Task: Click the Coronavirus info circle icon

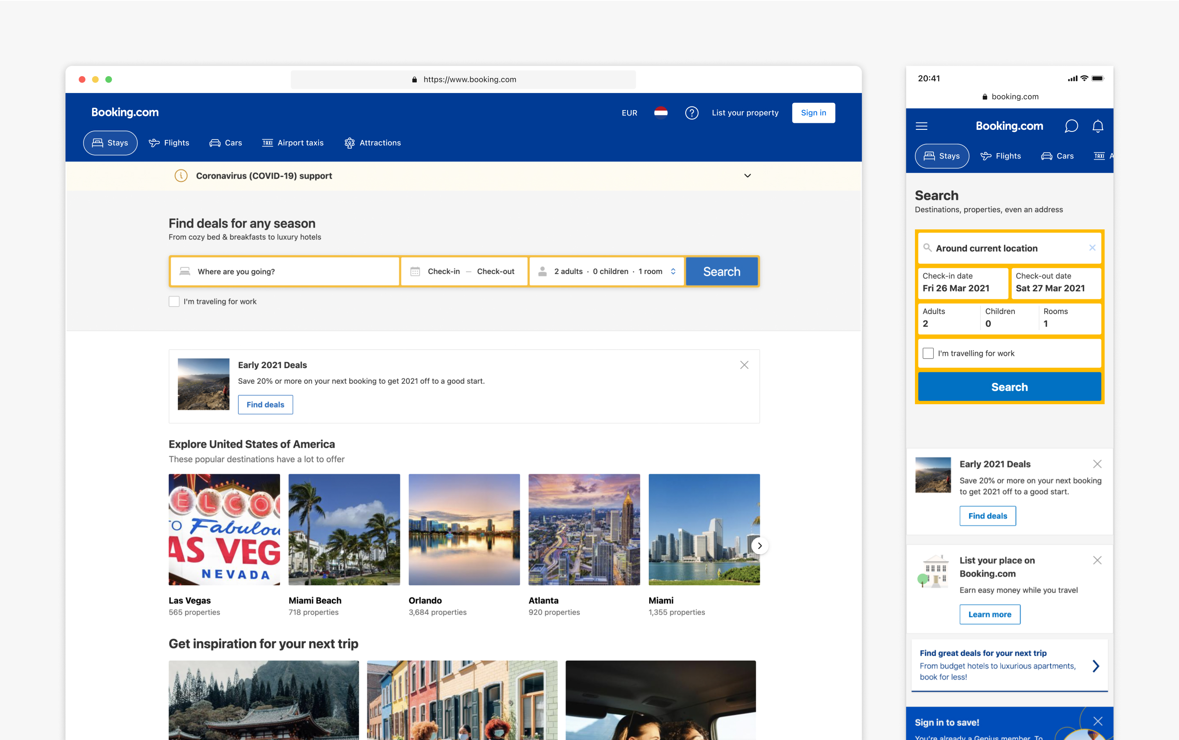Action: (181, 176)
